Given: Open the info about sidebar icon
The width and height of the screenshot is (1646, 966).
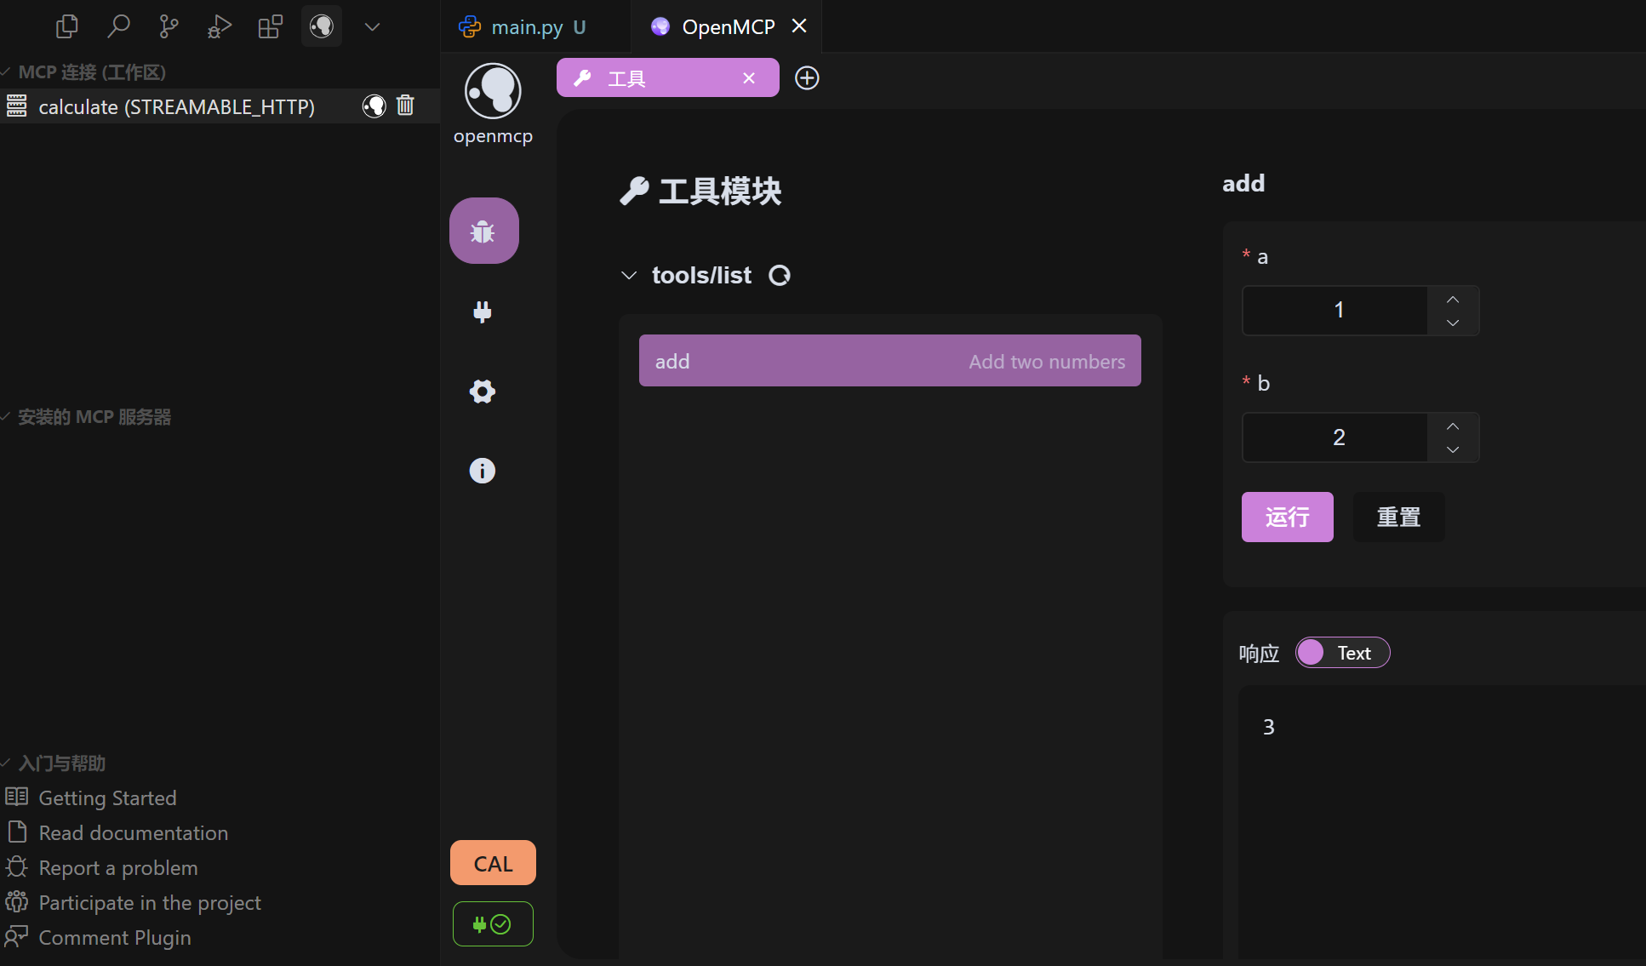Looking at the screenshot, I should click(483, 471).
